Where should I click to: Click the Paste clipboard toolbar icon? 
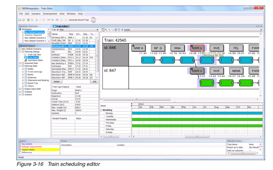pos(44,20)
